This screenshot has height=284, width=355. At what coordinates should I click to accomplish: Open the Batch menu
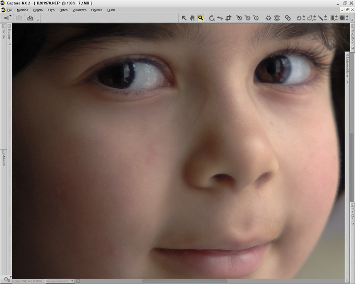pyautogui.click(x=63, y=10)
